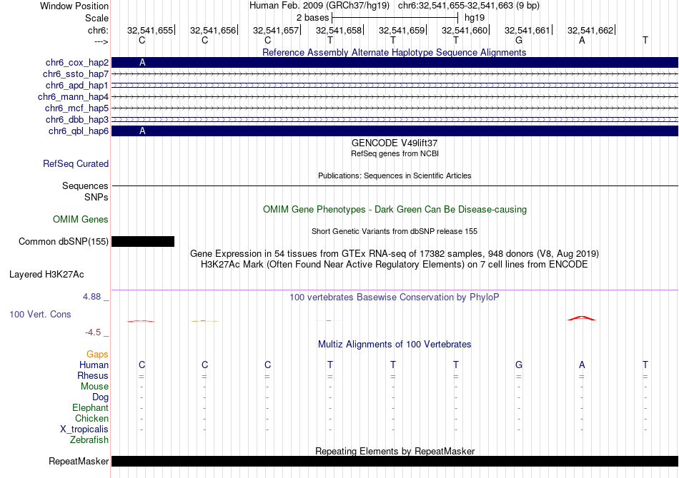The width and height of the screenshot is (679, 478).
Task: Click the chr6_apd_hap1 track label
Action: [x=77, y=85]
